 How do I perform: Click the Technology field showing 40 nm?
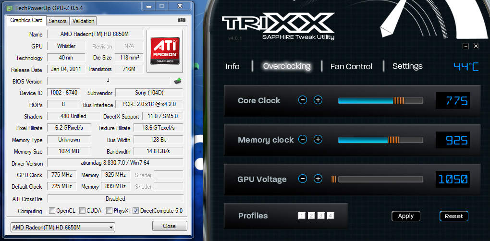pos(66,58)
